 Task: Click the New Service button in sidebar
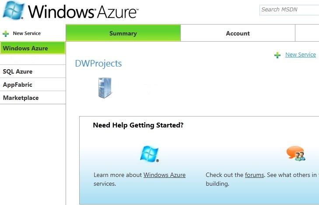[x=27, y=33]
